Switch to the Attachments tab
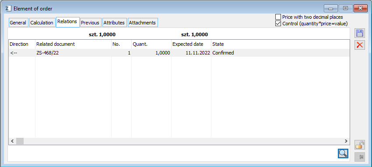 coord(142,23)
